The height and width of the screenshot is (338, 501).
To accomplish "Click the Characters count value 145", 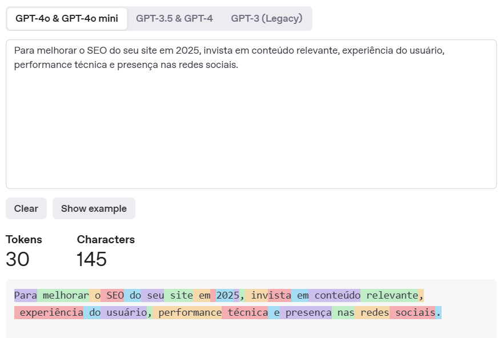I will coord(91,259).
